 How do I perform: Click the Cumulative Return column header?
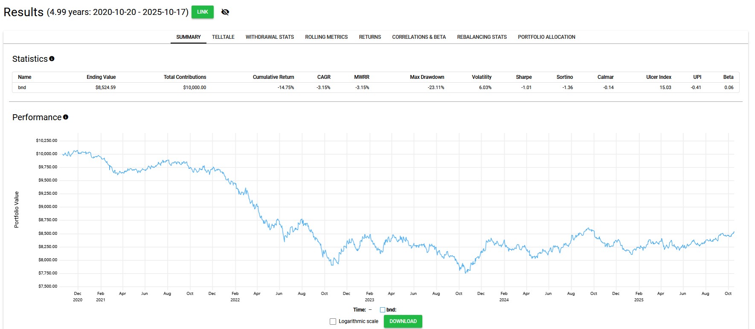click(x=273, y=77)
